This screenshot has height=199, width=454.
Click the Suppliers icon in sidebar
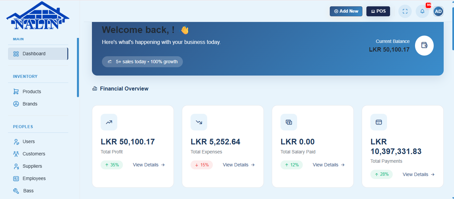[16, 166]
